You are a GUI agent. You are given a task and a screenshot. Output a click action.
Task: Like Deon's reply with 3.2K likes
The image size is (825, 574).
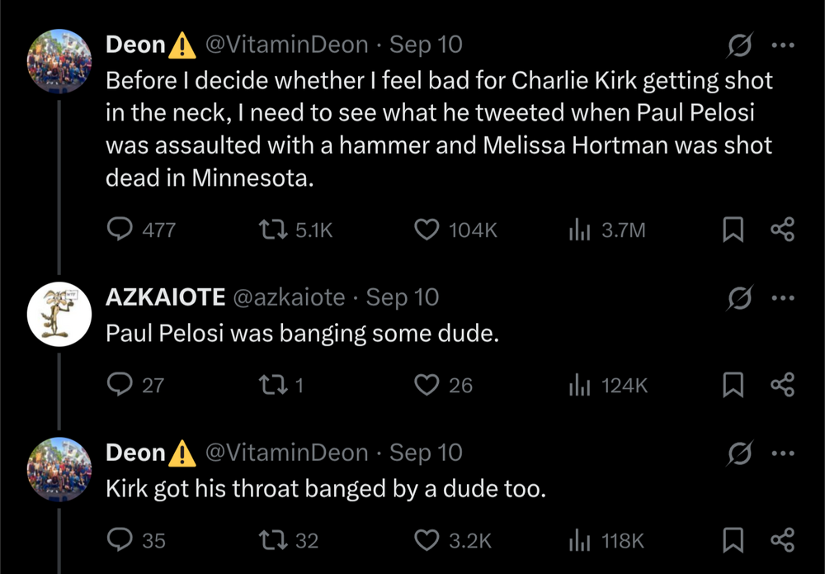pos(427,540)
